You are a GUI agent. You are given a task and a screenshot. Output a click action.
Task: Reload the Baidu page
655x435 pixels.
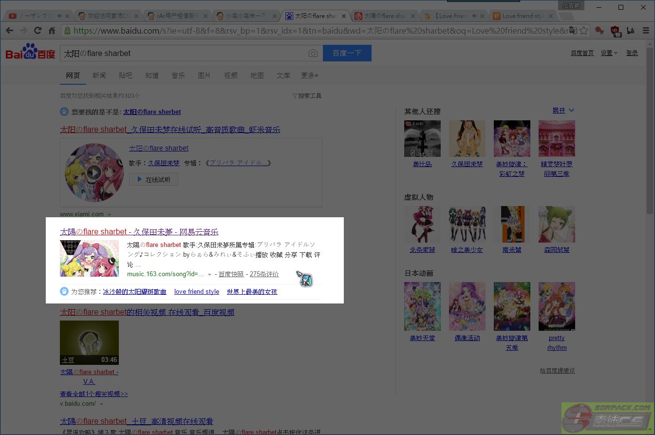(37, 31)
